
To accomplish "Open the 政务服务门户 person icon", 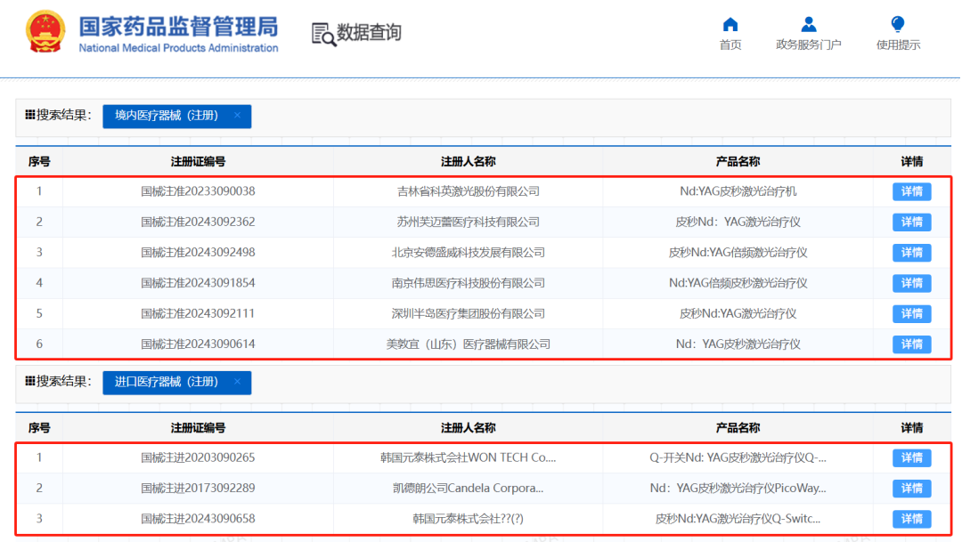I will point(809,25).
